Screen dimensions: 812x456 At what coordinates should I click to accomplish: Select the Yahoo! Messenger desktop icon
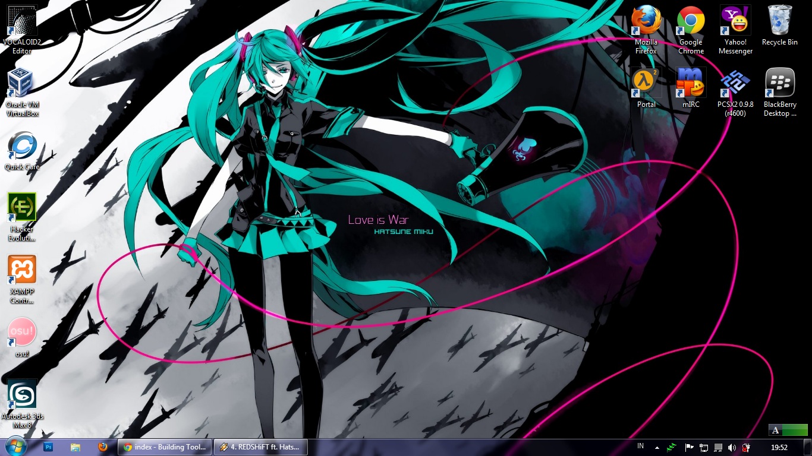point(735,30)
